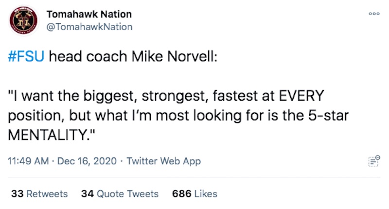The image size is (389, 209).
Task: Click the 'head coach Mike Norvell' text
Action: (133, 56)
